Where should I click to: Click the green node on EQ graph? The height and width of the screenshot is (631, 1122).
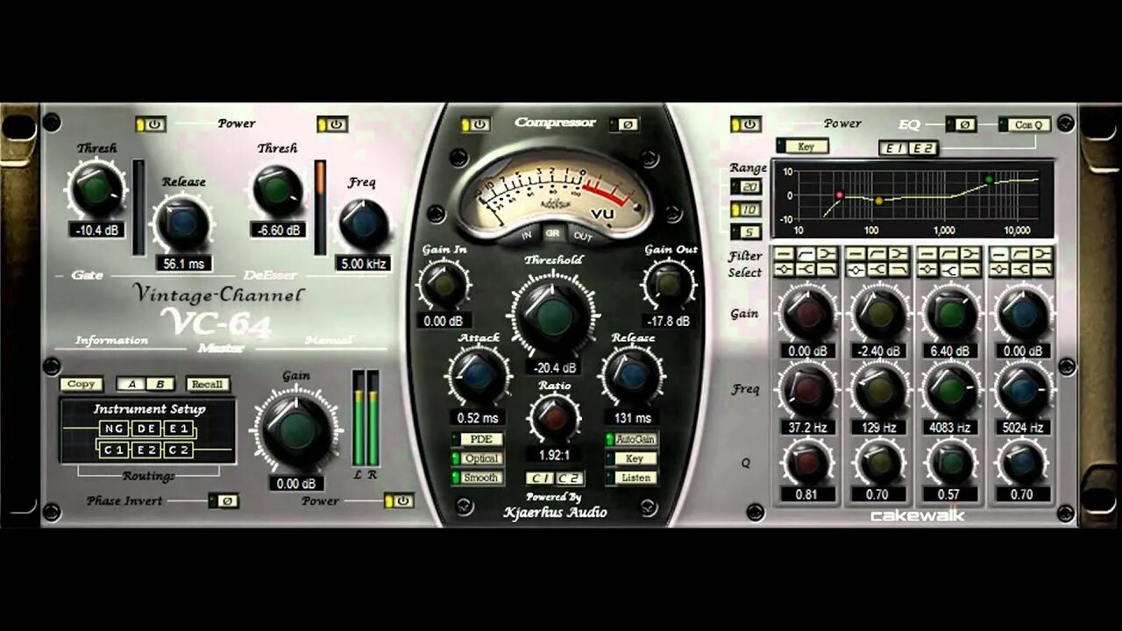(x=989, y=180)
